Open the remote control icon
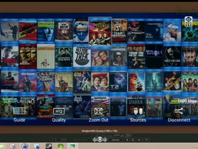 tap(189, 22)
